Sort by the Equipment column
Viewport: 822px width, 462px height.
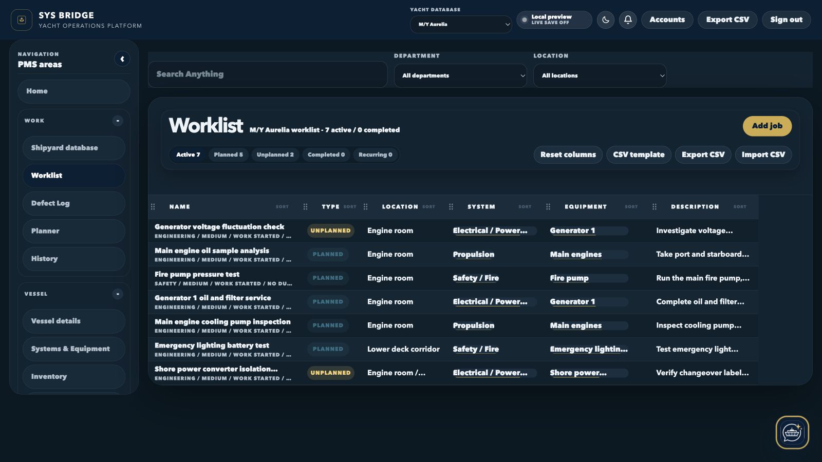pos(631,207)
